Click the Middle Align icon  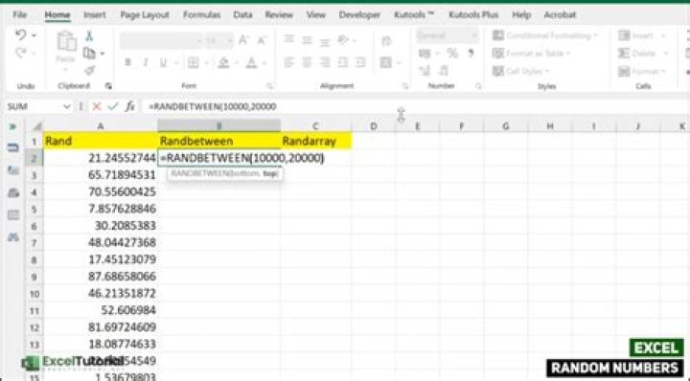[x=307, y=40]
